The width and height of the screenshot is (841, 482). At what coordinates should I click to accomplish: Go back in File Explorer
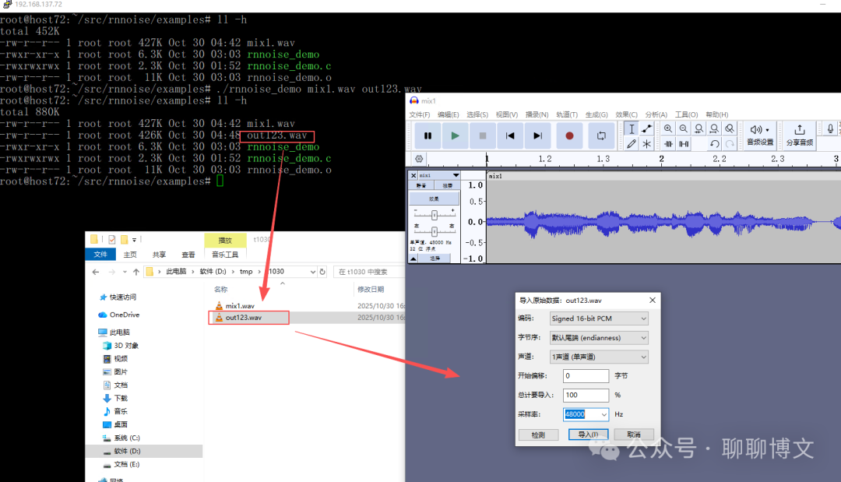(x=96, y=272)
